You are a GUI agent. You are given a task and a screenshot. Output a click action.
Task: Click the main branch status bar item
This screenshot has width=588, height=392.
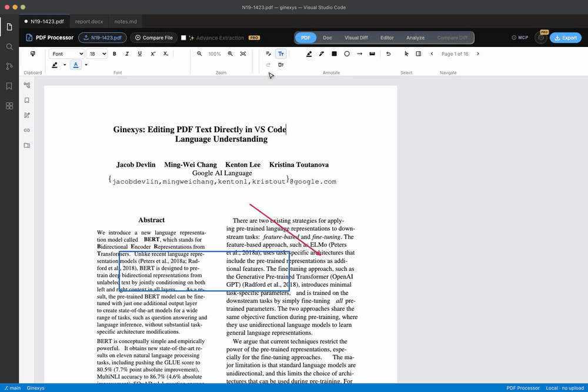pyautogui.click(x=12, y=388)
